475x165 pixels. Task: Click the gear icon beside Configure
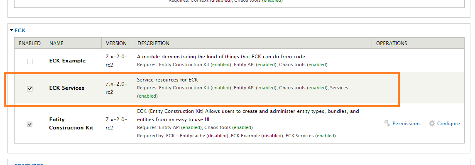tap(432, 123)
